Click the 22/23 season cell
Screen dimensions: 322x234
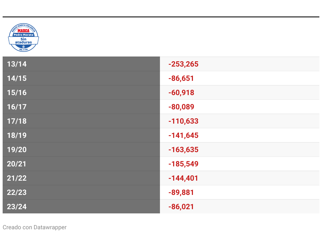coord(17,193)
